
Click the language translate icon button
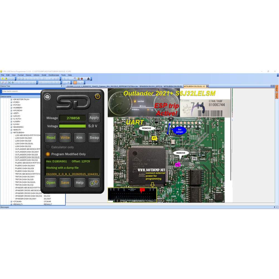[94, 182]
